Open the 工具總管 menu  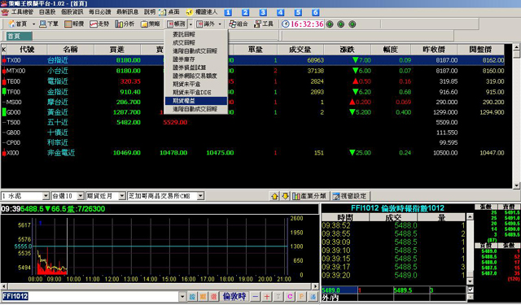[22, 12]
